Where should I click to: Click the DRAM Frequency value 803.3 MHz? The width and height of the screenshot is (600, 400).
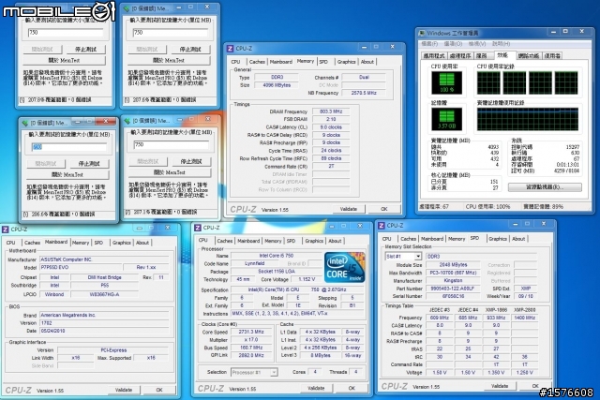[331, 111]
